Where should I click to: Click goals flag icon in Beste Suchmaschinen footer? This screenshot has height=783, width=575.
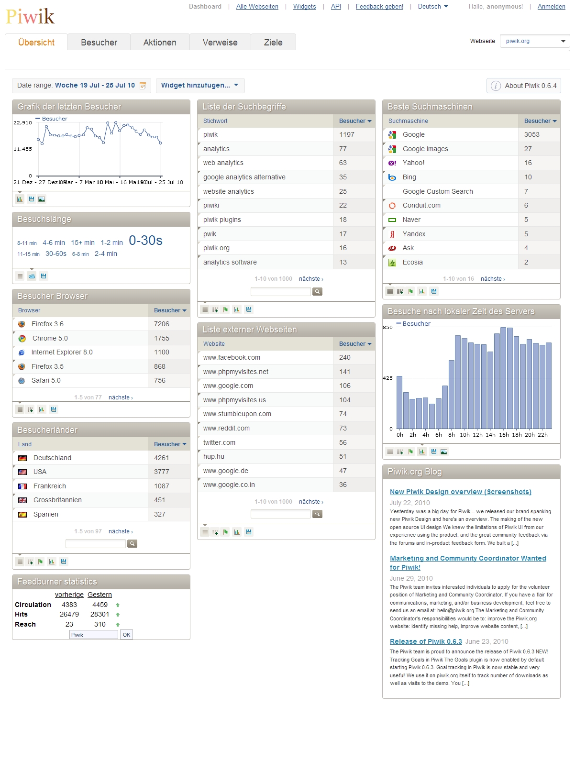pyautogui.click(x=410, y=291)
